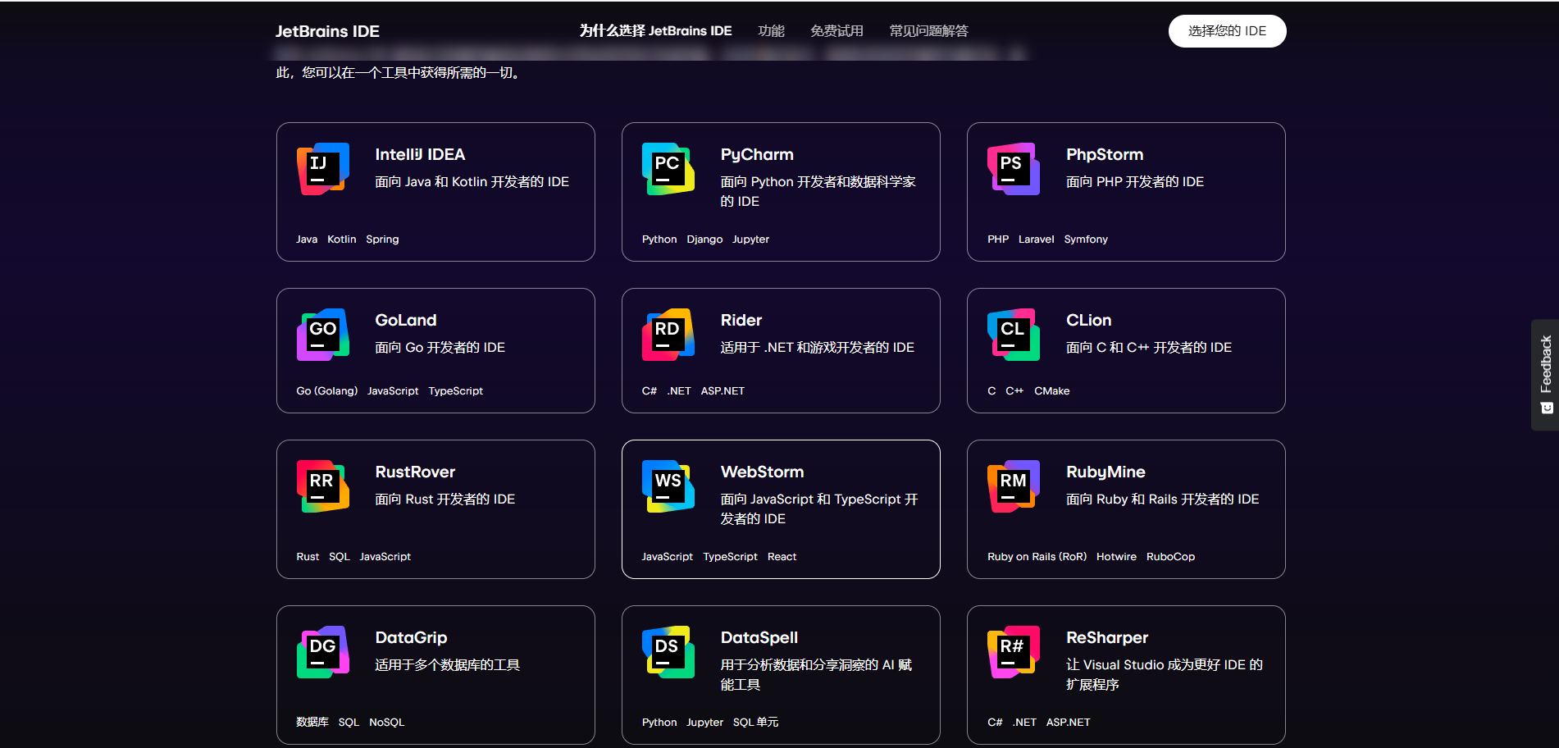Click the JetBrains IDE header title
This screenshot has width=1559, height=748.
coord(326,31)
